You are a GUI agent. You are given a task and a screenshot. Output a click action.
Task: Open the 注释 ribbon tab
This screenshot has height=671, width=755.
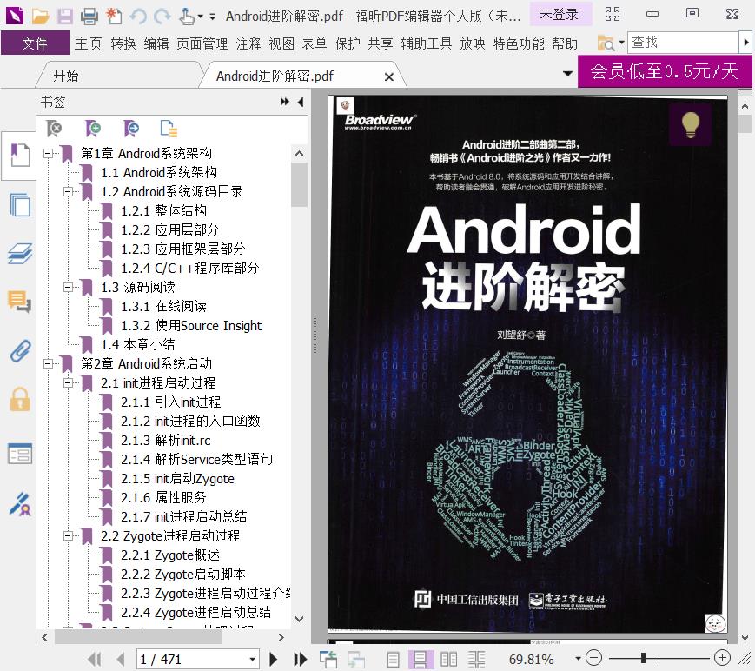point(248,43)
